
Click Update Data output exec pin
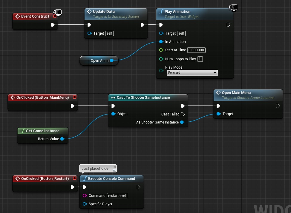click(x=142, y=25)
